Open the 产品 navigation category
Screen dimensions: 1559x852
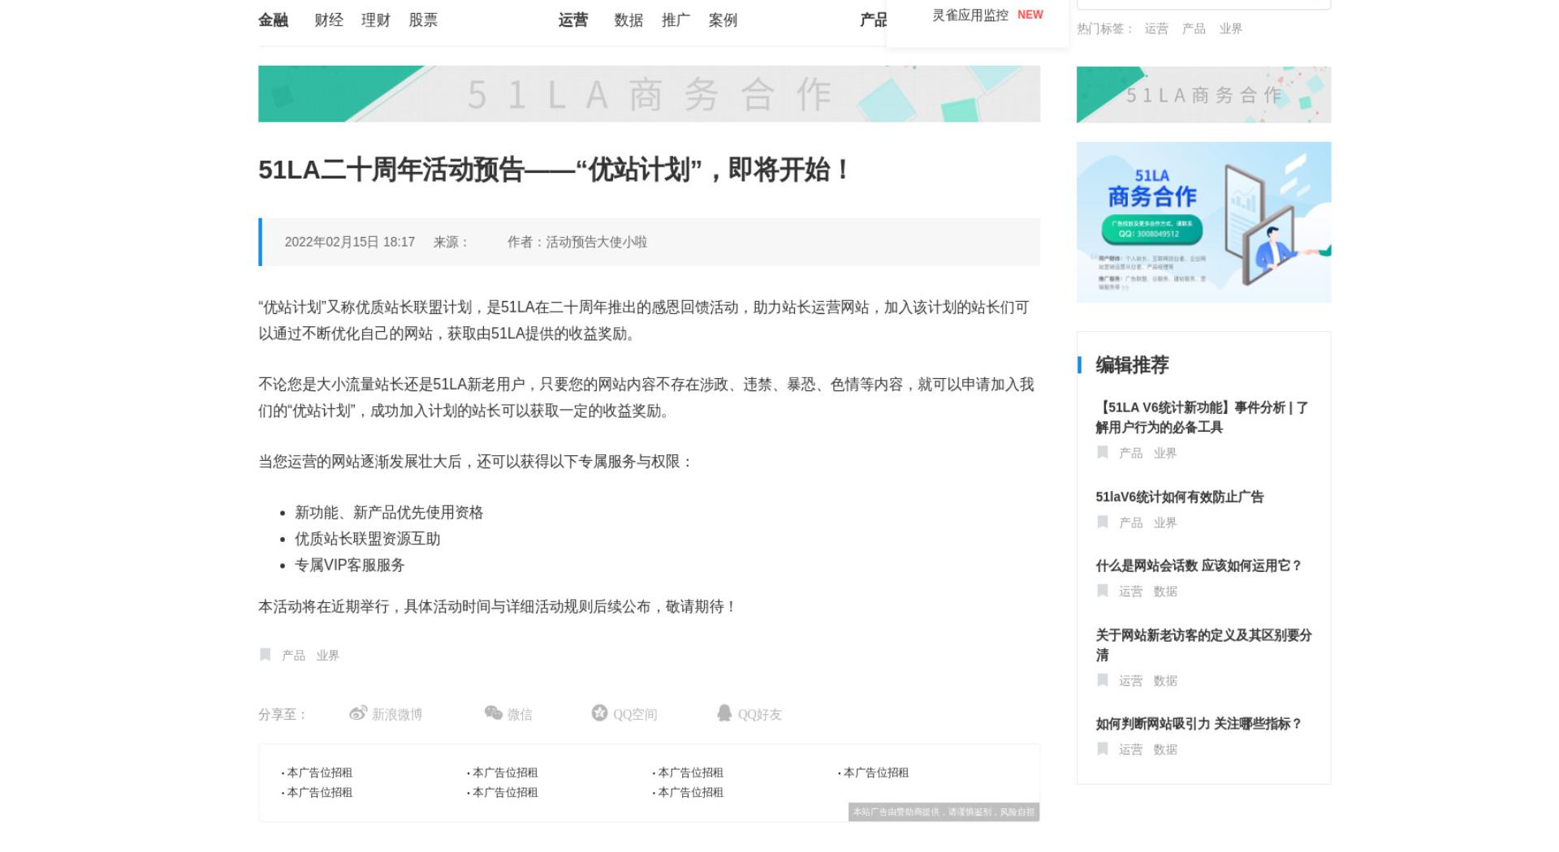(x=874, y=20)
